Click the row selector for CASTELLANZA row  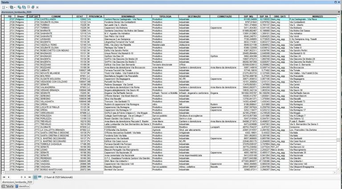click(x=3, y=19)
